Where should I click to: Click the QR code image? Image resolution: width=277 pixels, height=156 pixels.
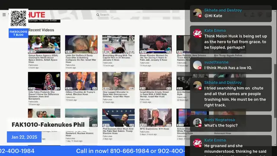18,18
